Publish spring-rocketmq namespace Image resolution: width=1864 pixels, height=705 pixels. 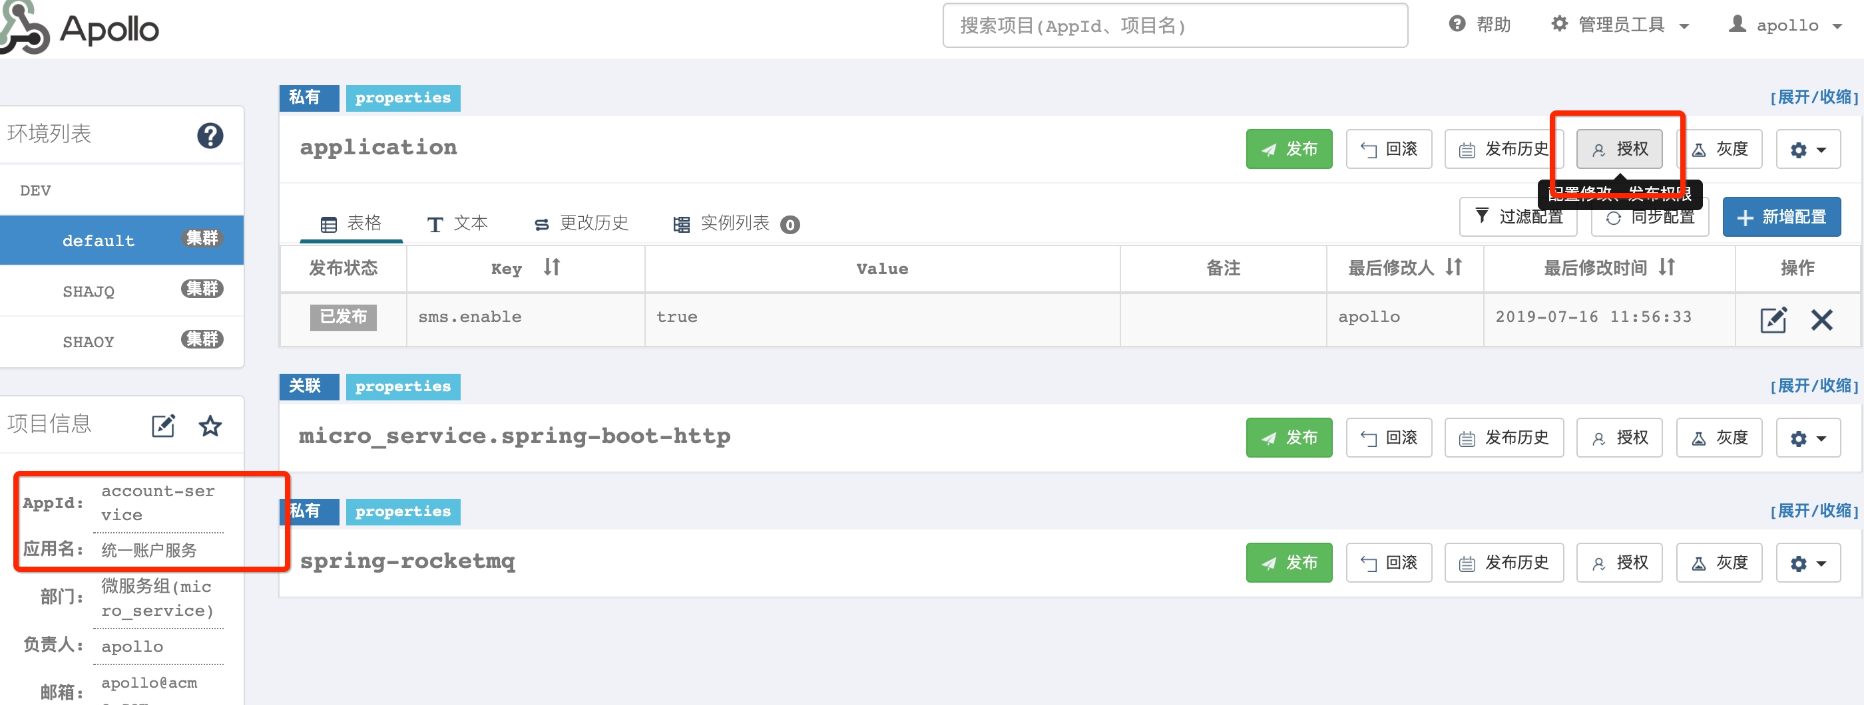[x=1289, y=563]
